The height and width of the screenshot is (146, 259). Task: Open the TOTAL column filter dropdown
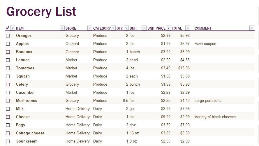point(188,28)
